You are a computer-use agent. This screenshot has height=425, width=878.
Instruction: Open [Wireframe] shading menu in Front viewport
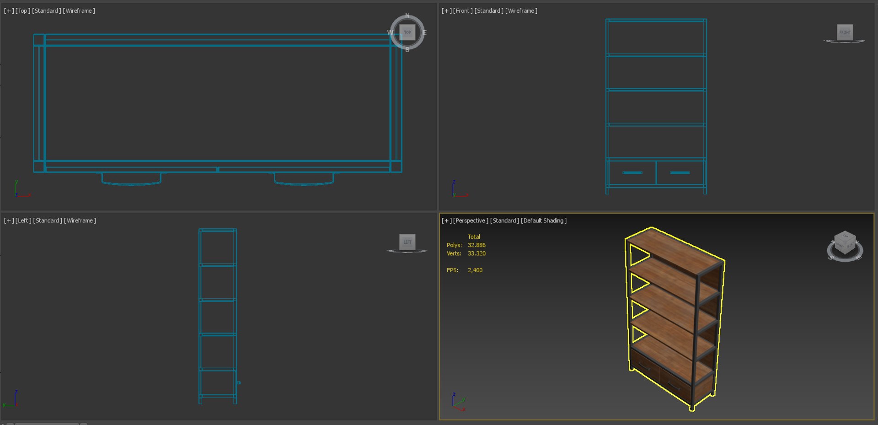pyautogui.click(x=521, y=11)
